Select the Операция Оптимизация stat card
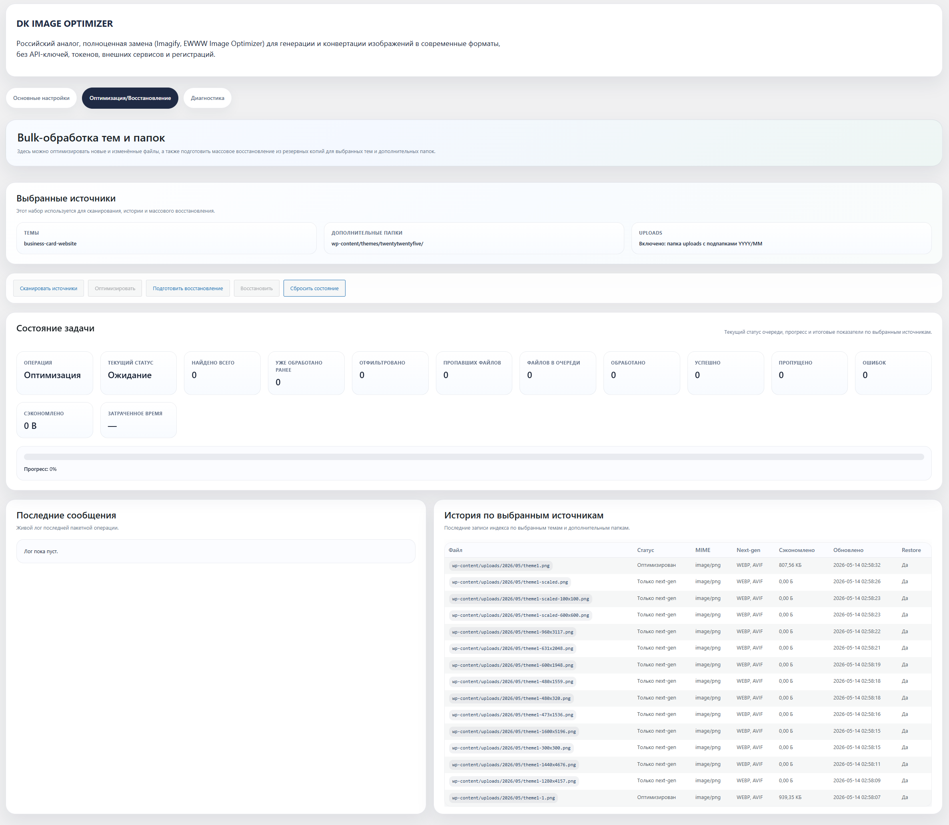Viewport: 949px width, 825px height. 54,373
